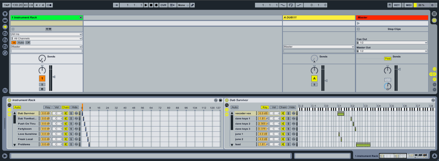Toggle Auto select in Instrument Rack
This screenshot has height=161, width=439.
(17, 107)
